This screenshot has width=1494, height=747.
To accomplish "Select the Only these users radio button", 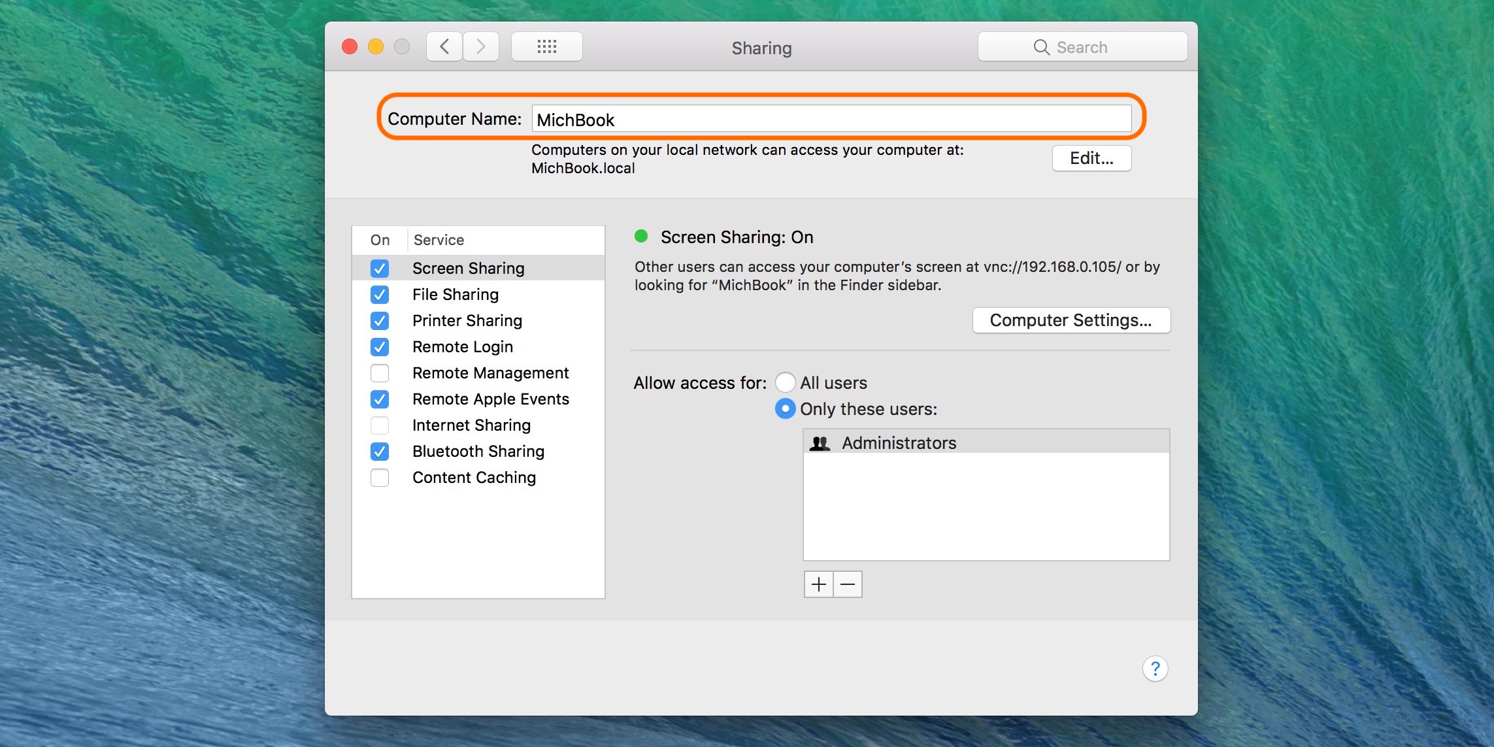I will point(785,408).
